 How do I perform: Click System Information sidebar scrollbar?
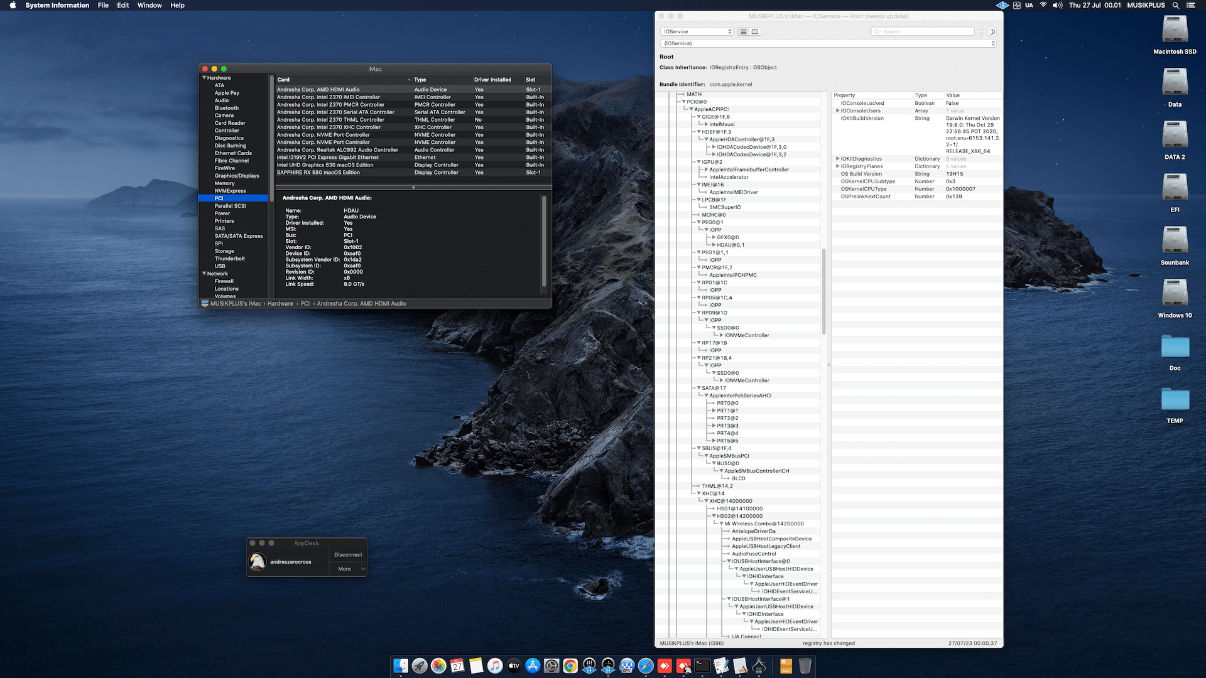[x=271, y=138]
